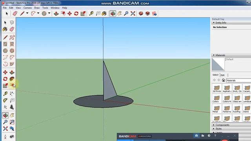Open Extension Warehouse from the top toolbar

coord(147,14)
